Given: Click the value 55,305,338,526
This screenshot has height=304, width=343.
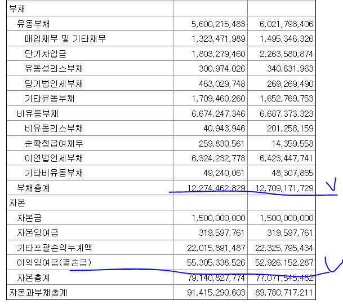Looking at the screenshot, I should (216, 262).
